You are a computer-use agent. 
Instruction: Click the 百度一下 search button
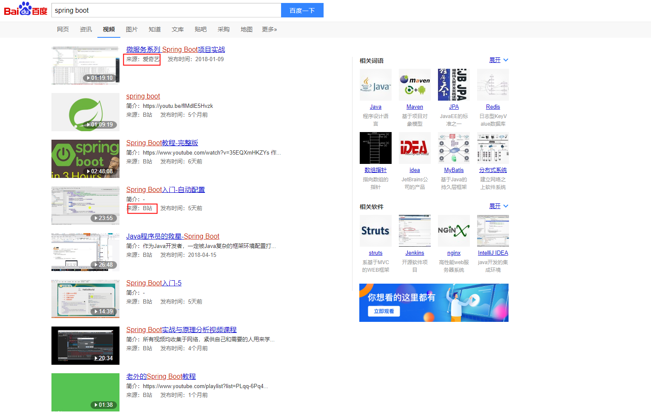tap(302, 10)
